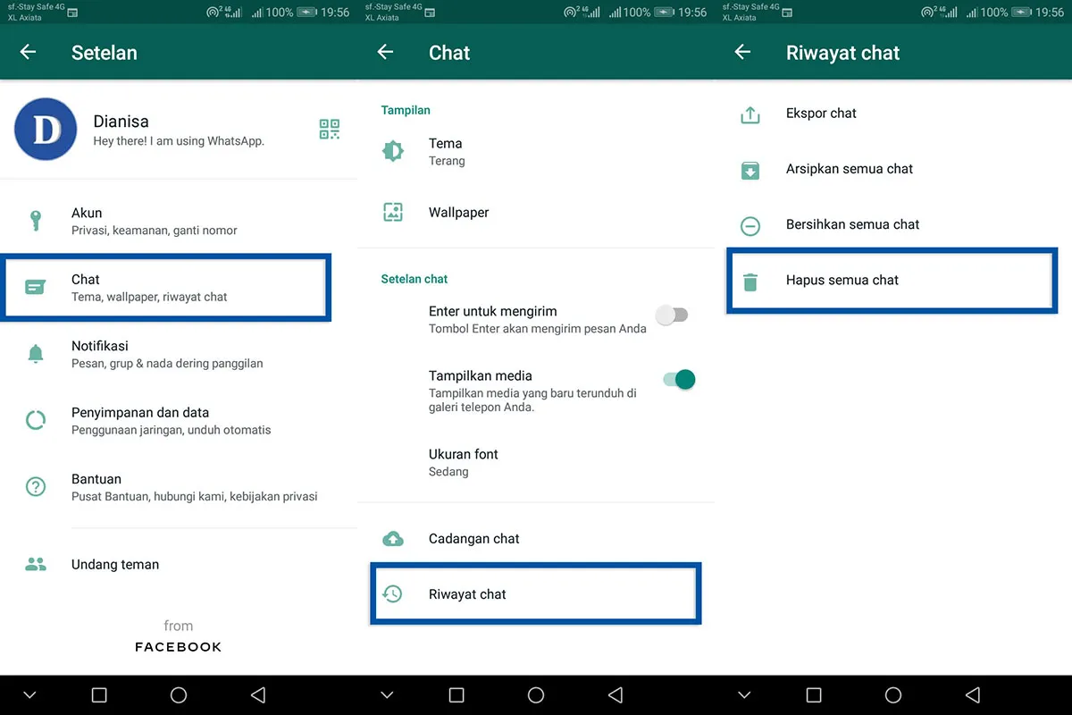This screenshot has height=715, width=1072.
Task: Select the Tema icon under Tampilan
Action: [393, 150]
